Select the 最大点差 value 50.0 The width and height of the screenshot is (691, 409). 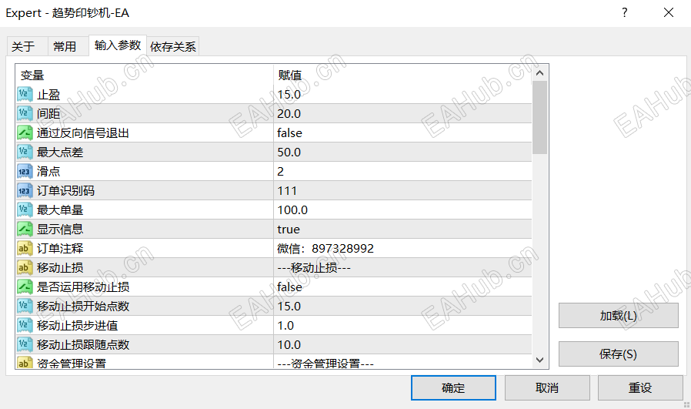[x=289, y=153]
